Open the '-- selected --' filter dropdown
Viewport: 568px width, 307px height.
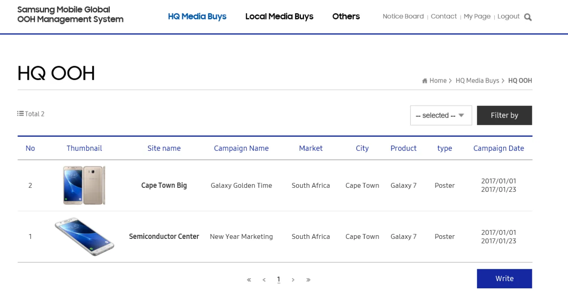[441, 116]
